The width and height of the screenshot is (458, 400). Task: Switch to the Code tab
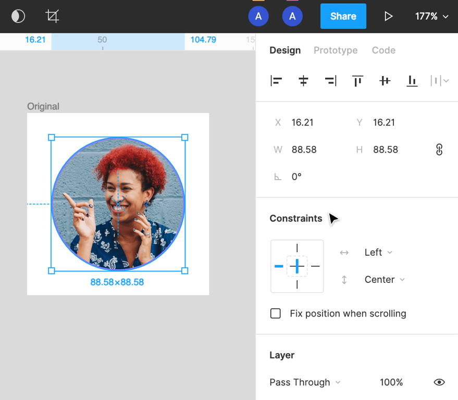(x=383, y=51)
